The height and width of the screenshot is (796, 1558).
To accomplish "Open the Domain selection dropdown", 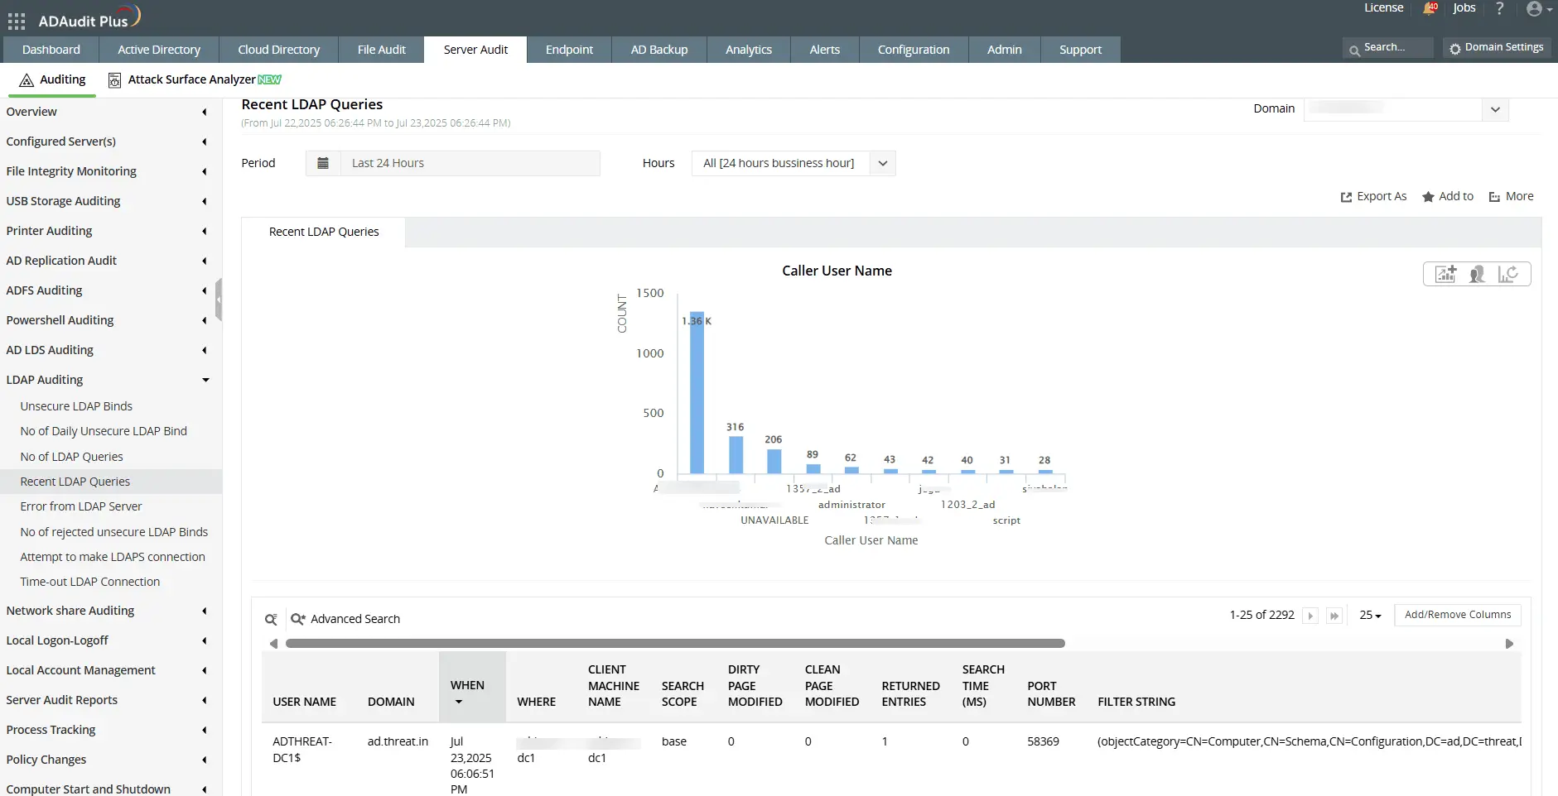I will pyautogui.click(x=1495, y=108).
